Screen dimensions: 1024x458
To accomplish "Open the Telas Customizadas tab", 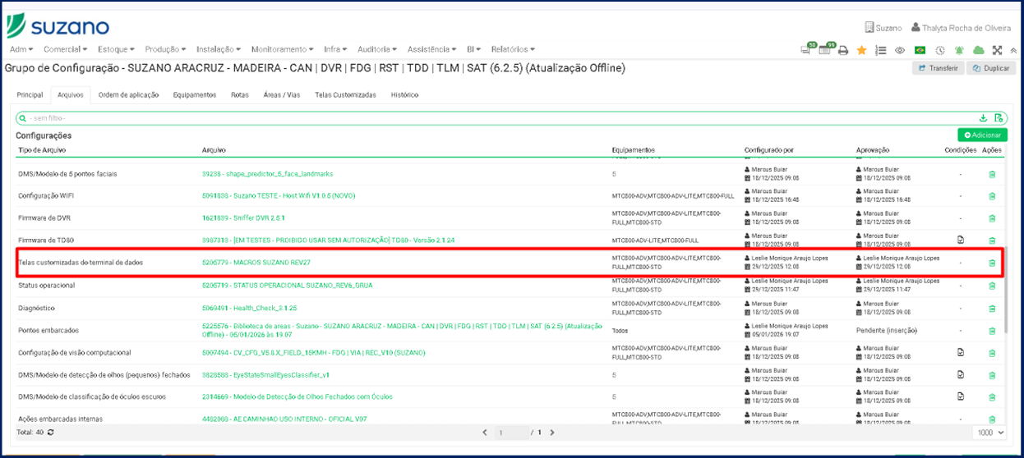I will coord(345,95).
